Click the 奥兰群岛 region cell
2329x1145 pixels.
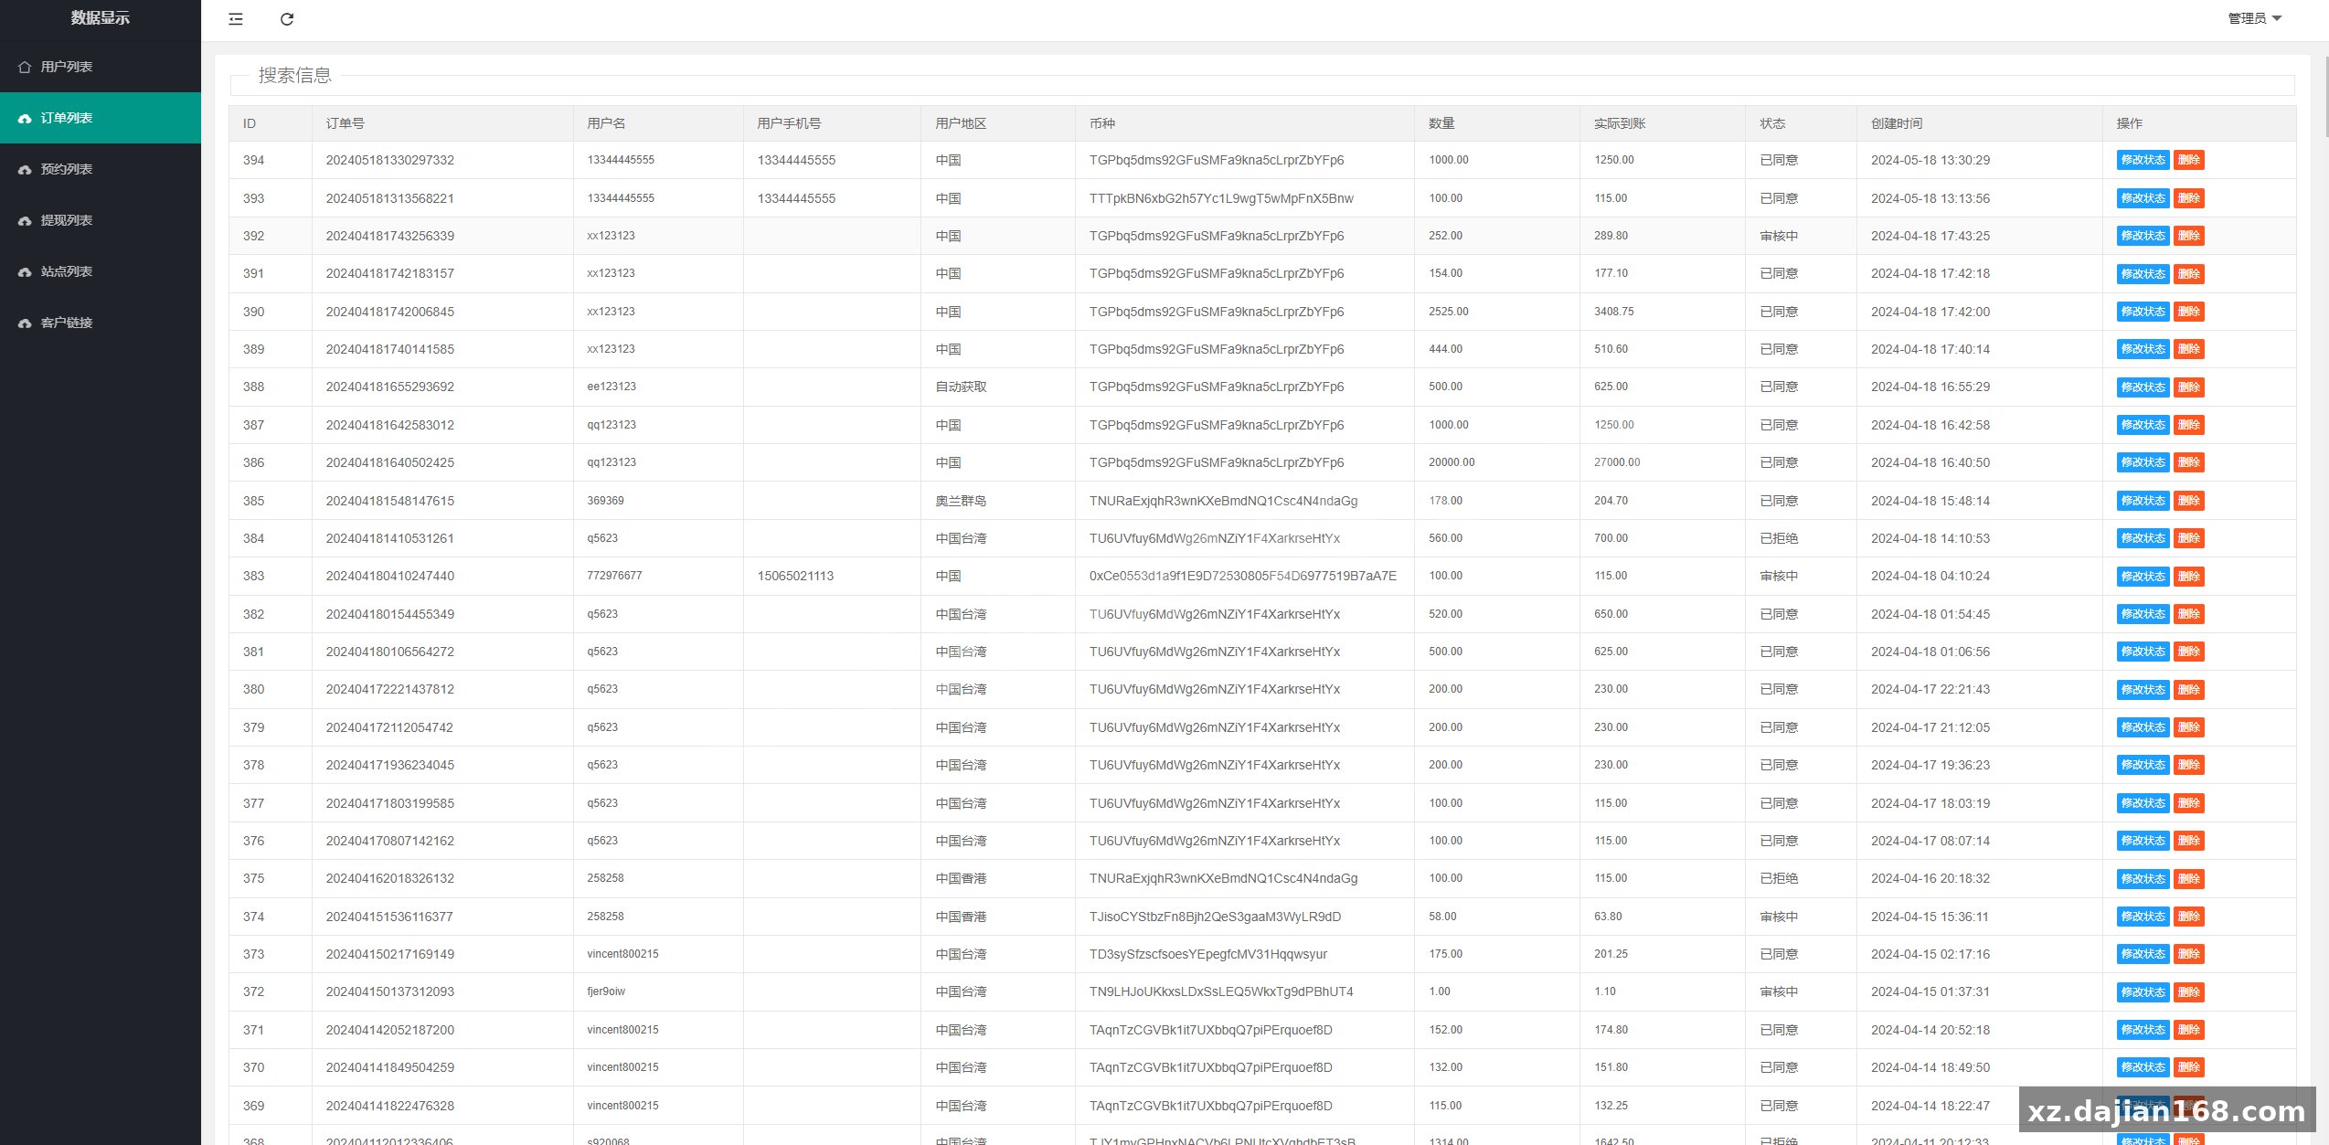(961, 501)
